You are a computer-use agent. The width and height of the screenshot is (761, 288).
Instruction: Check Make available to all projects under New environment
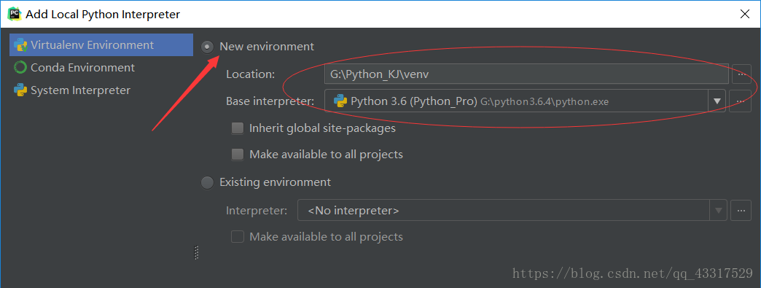pyautogui.click(x=238, y=155)
